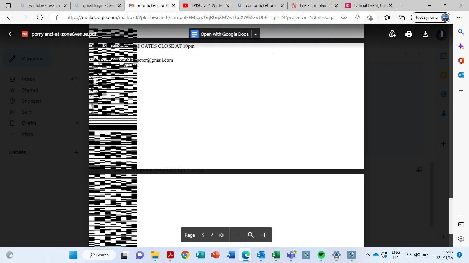Expand Open with dropdown arrow
Image resolution: width=469 pixels, height=263 pixels.
(x=256, y=34)
